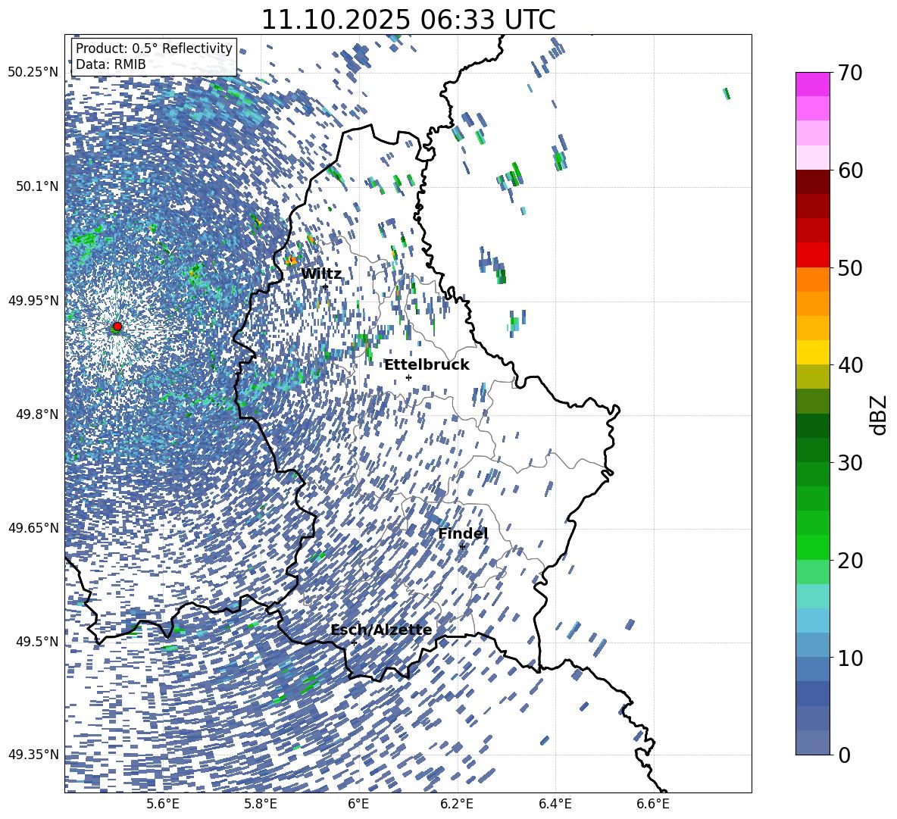The width and height of the screenshot is (897, 819).
Task: Click the yellow swatch just above 40
Action: click(x=812, y=352)
